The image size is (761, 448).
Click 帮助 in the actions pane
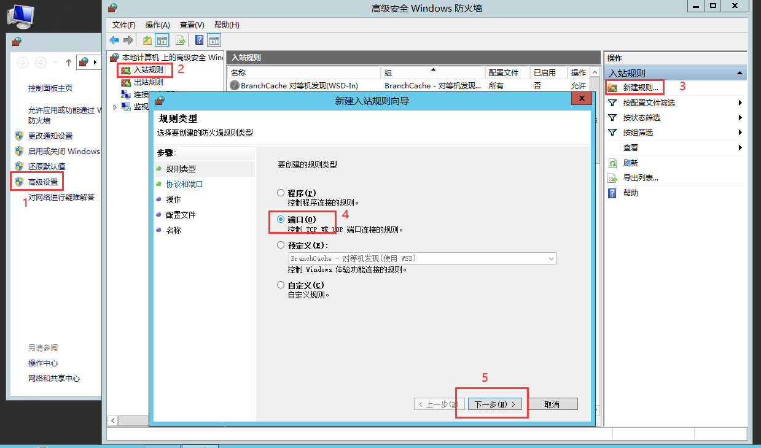[x=631, y=193]
